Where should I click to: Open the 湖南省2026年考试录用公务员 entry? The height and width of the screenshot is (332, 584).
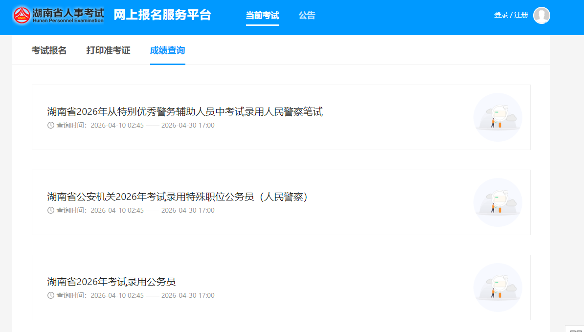tap(111, 282)
